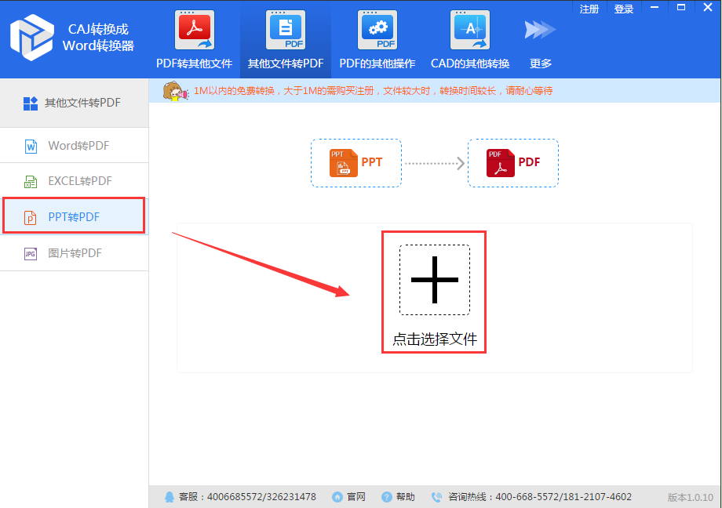Viewport: 722px width, 508px height.
Task: Switch to CAD的其他转换 tab label
Action: [470, 63]
